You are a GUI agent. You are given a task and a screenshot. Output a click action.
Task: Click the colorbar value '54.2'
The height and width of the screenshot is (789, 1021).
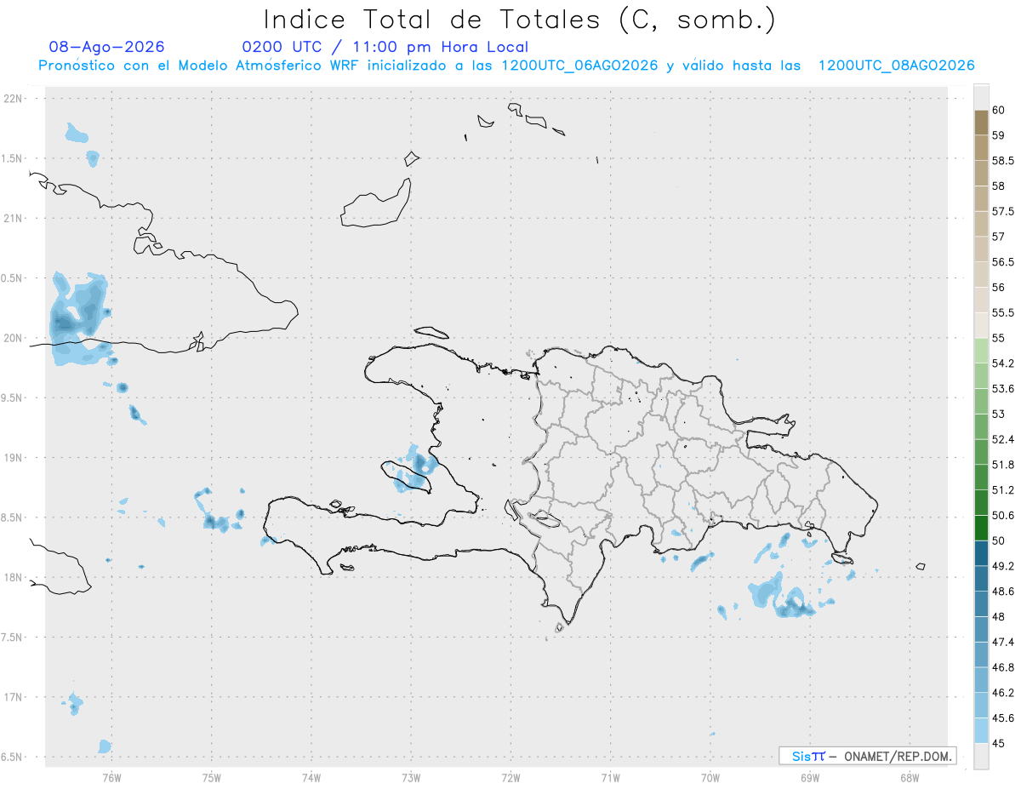(1004, 363)
